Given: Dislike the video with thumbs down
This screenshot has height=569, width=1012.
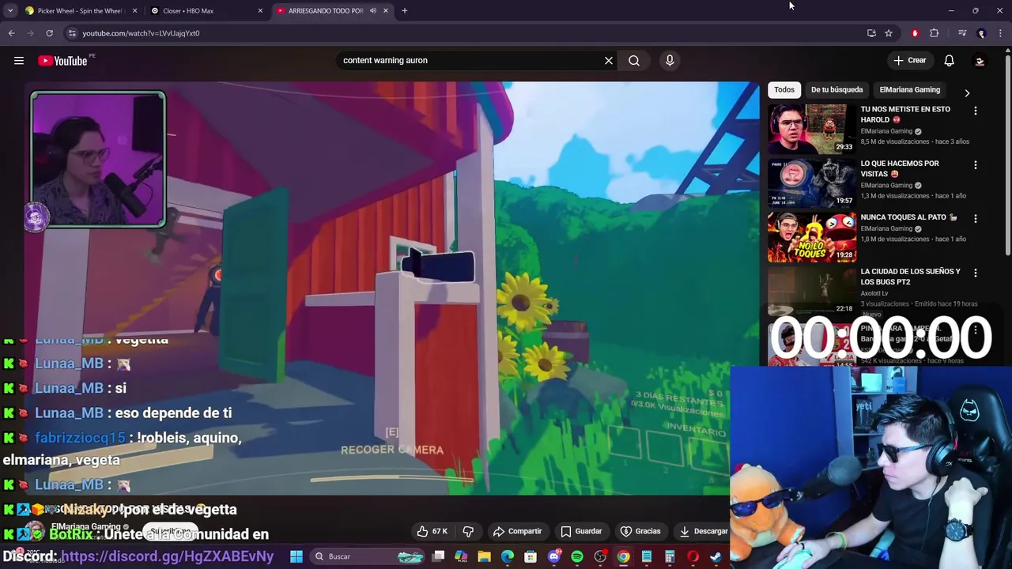Looking at the screenshot, I should (468, 531).
